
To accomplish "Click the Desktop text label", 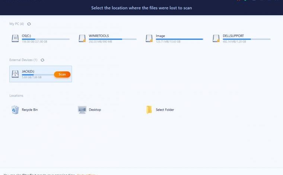I will [95, 110].
